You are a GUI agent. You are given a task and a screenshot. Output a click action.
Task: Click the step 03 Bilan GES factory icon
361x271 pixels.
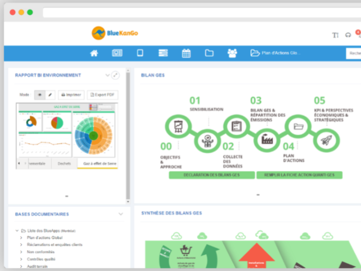(x=267, y=140)
